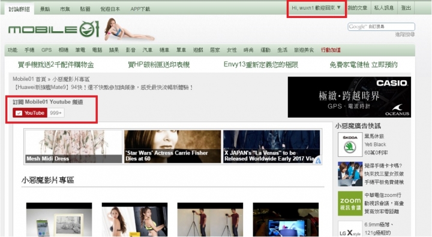This screenshot has width=432, height=237.
Task: Open the 貼圖 tab
Action: 85,9
